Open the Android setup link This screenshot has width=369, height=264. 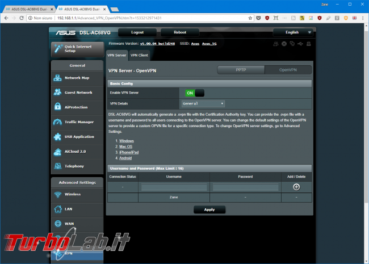pos(125,158)
